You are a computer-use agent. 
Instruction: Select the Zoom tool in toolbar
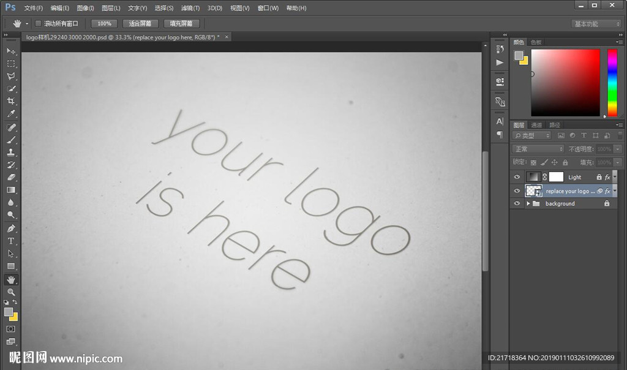pos(11,292)
